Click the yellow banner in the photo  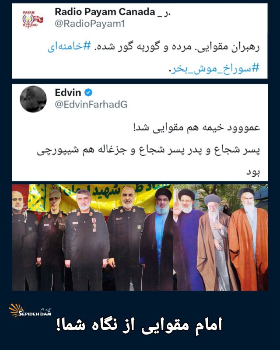click(101, 194)
